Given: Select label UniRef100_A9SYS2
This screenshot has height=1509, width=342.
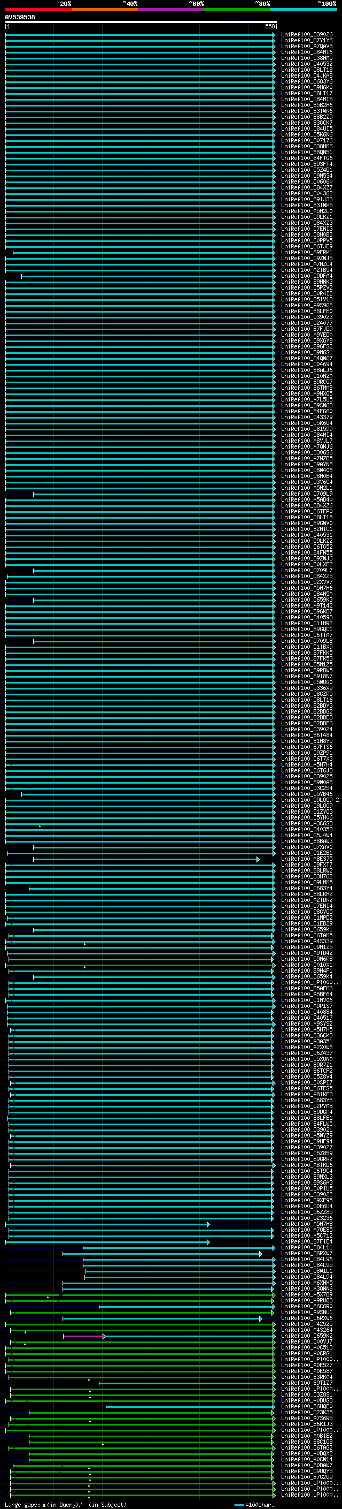Looking at the screenshot, I should click(x=307, y=1024).
